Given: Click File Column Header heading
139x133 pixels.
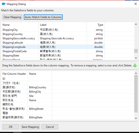Looking at the screenshot, I should click(14, 74).
